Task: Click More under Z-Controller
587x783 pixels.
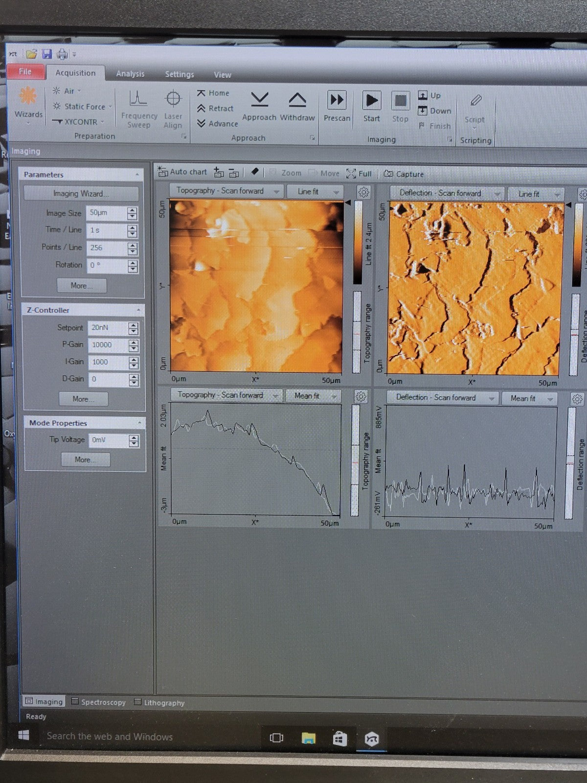Action: click(84, 399)
